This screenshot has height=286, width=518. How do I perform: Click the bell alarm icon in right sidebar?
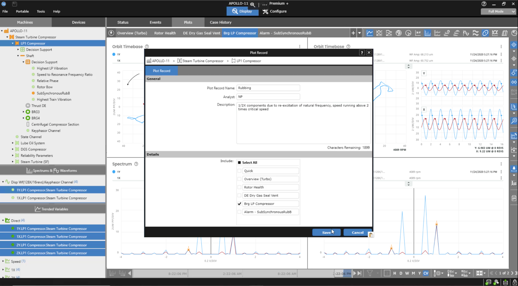[514, 169]
